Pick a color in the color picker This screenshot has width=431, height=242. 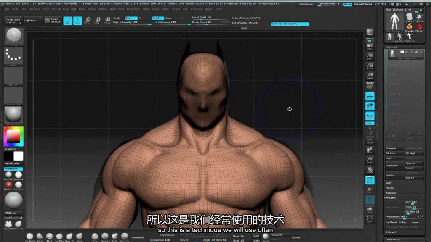coord(13,137)
